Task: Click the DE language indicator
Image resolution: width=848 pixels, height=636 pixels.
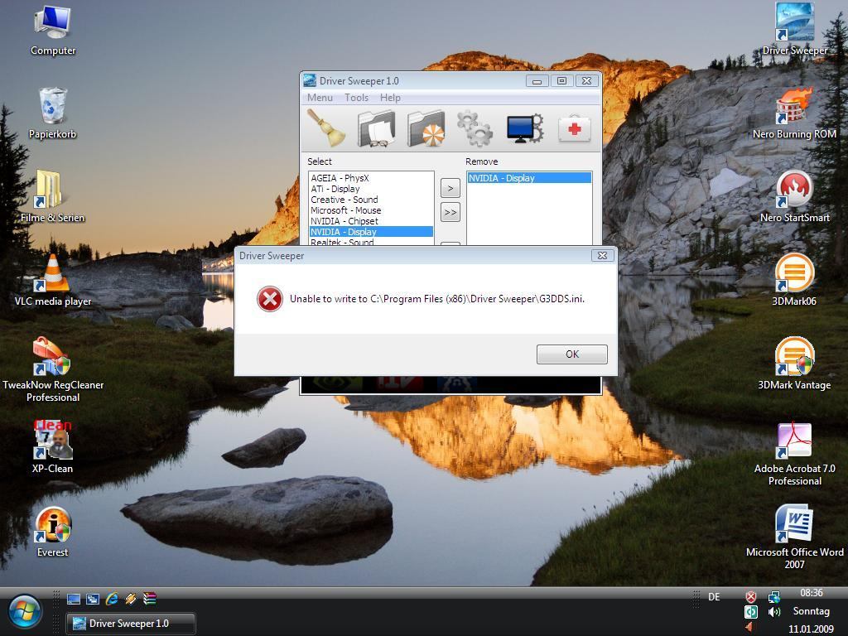Action: point(714,597)
